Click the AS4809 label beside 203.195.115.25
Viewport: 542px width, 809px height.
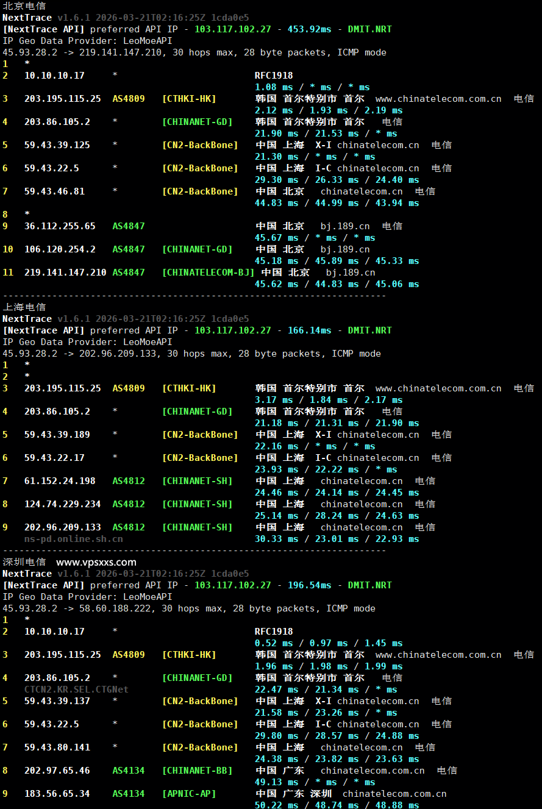(x=128, y=98)
